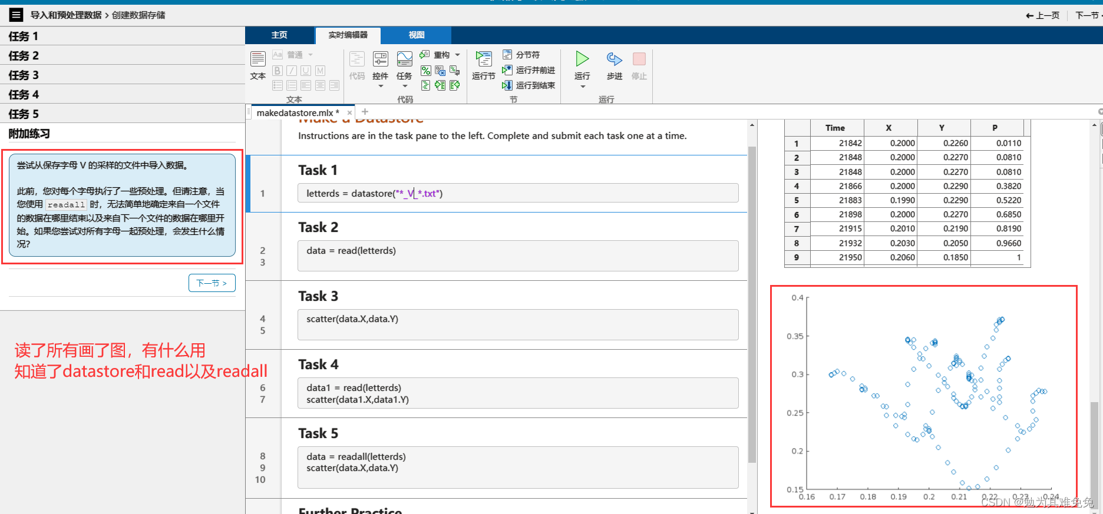1103x514 pixels.
Task: Select table cell 21842 in row 1
Action: 837,143
